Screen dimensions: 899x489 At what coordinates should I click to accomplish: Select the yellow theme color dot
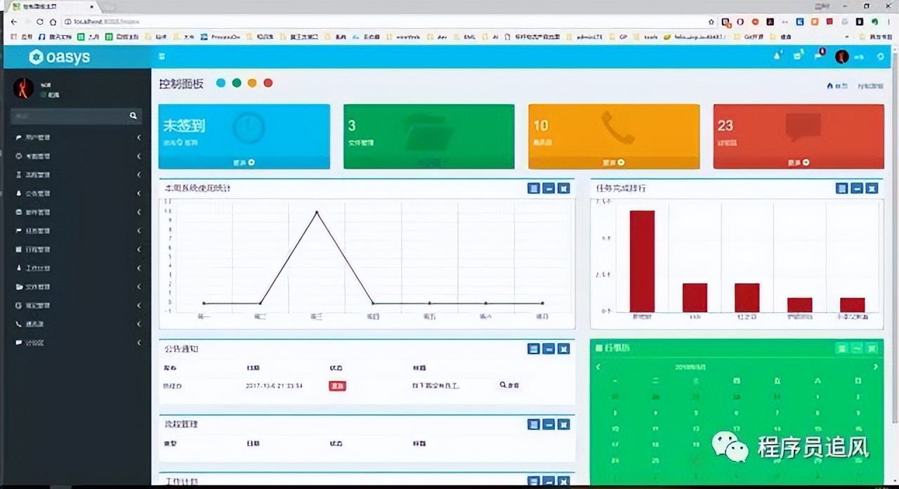(252, 83)
